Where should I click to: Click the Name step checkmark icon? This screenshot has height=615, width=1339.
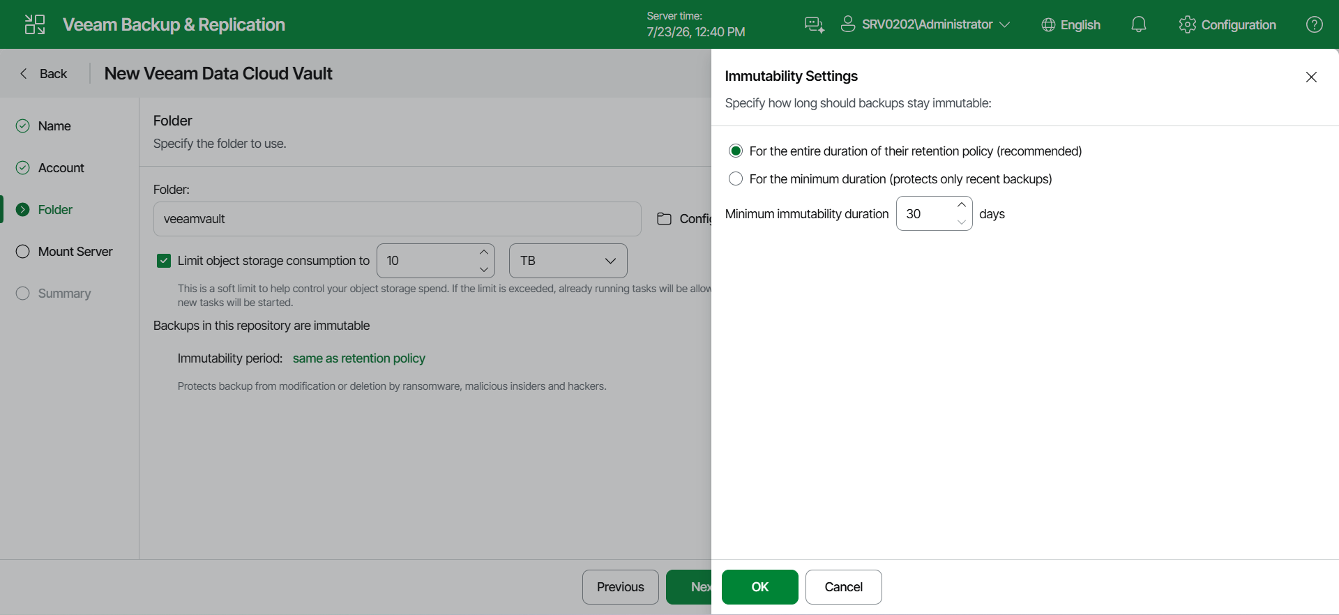23,126
